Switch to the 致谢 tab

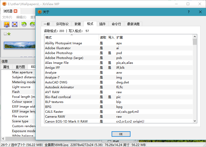tap(78, 24)
